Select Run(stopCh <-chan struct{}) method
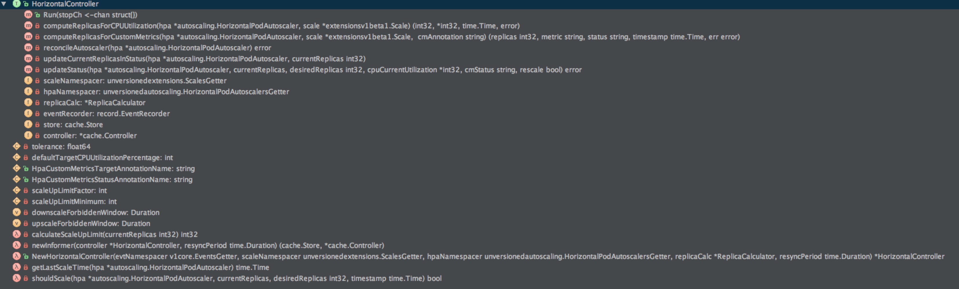 click(x=90, y=15)
